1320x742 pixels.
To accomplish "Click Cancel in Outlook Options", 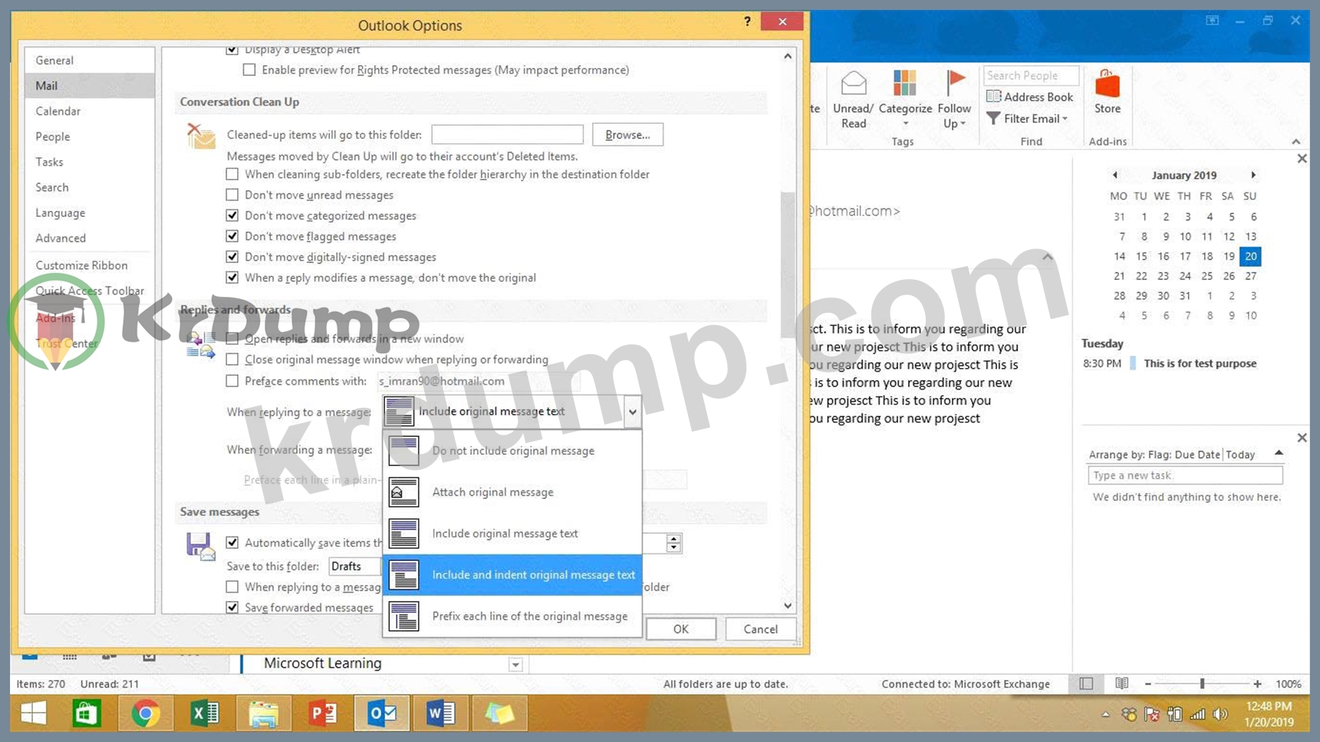I will tap(760, 629).
